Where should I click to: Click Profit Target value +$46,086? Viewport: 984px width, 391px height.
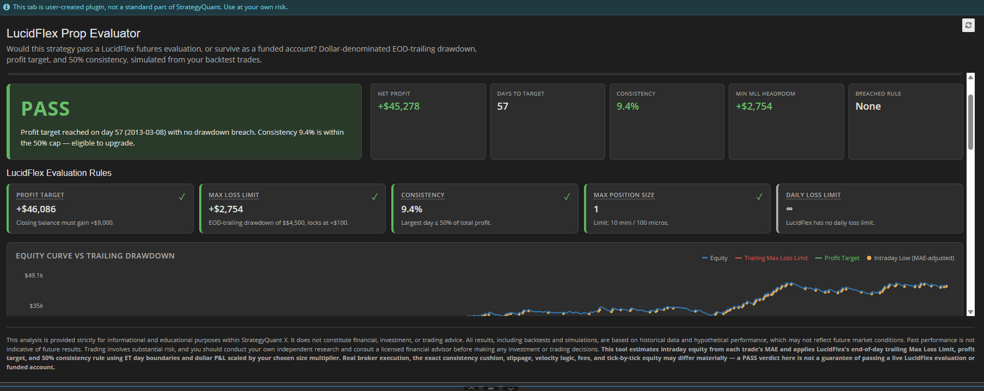coord(36,209)
